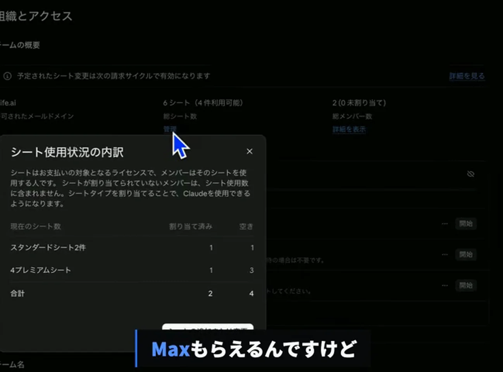
Task: Select the 合計 row label
Action: pyautogui.click(x=17, y=293)
